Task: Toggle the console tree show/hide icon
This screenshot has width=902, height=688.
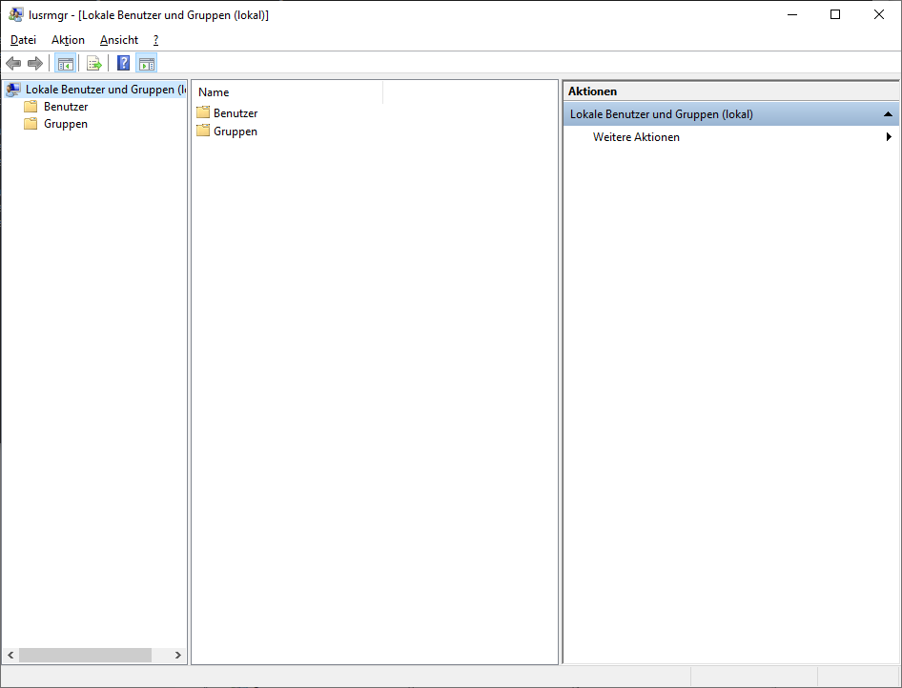Action: 66,63
